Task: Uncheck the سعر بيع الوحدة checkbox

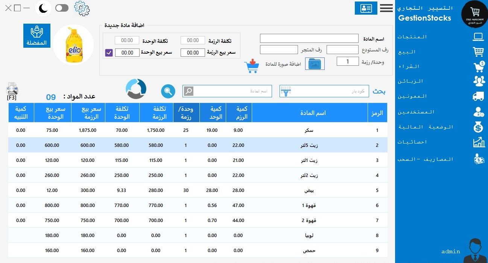Action: 108,52
